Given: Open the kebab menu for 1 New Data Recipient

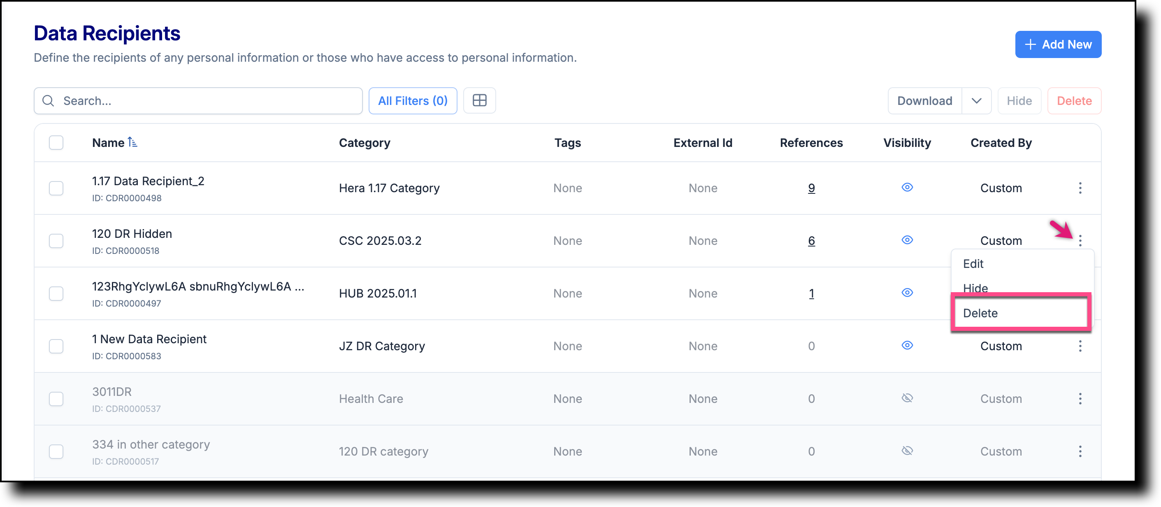Looking at the screenshot, I should click(1080, 346).
